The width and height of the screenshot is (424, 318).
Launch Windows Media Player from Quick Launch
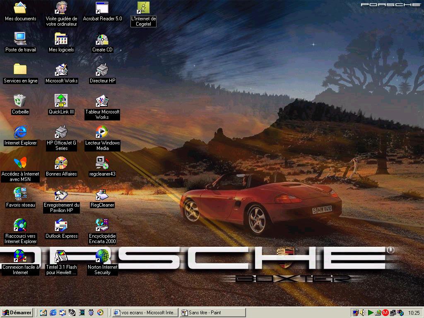(100, 313)
